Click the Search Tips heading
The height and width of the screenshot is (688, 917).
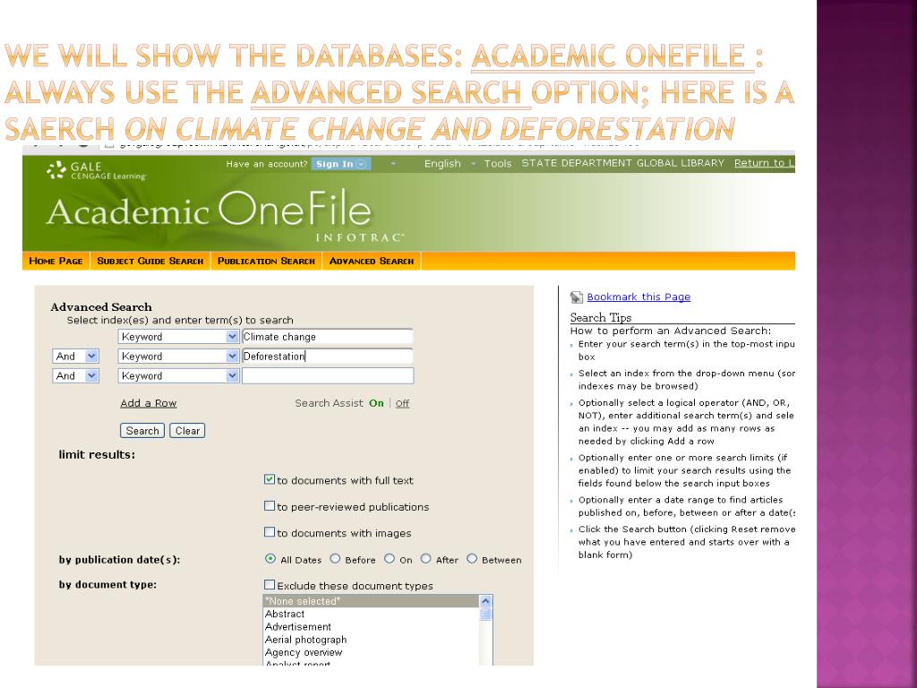601,317
